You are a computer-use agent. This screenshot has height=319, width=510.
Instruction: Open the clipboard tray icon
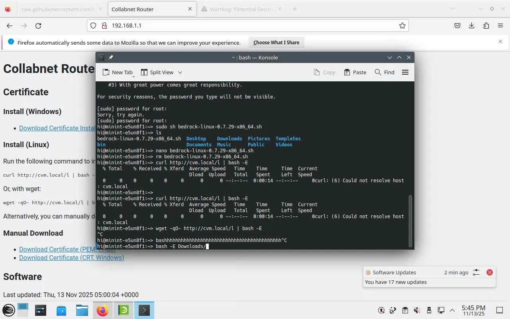click(405, 310)
